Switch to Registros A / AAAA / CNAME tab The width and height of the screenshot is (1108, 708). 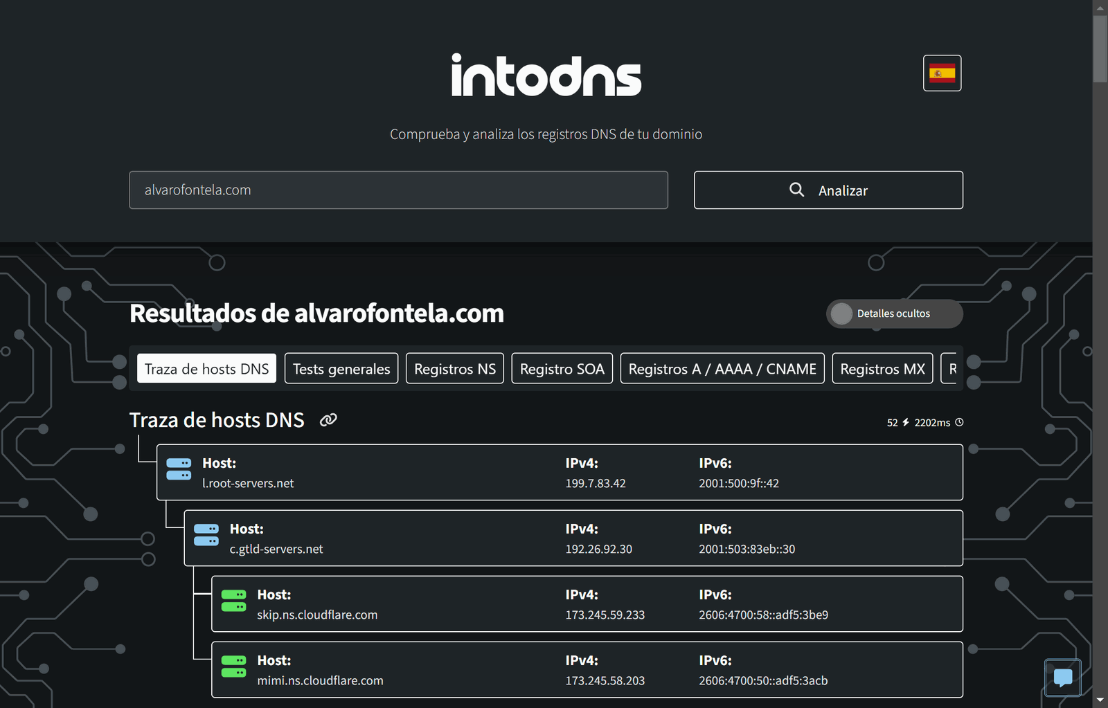click(722, 368)
